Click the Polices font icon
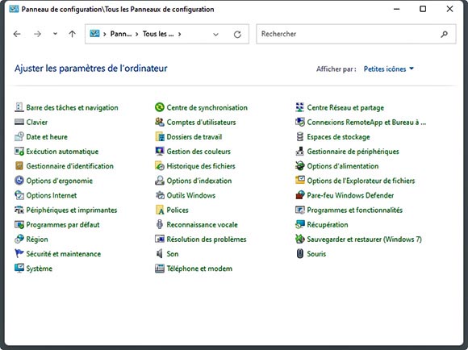This screenshot has width=468, height=350. point(160,210)
